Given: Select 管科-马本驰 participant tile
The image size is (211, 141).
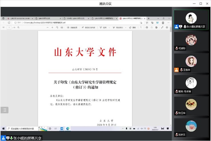Looking at the screenshot, I should [191, 85].
